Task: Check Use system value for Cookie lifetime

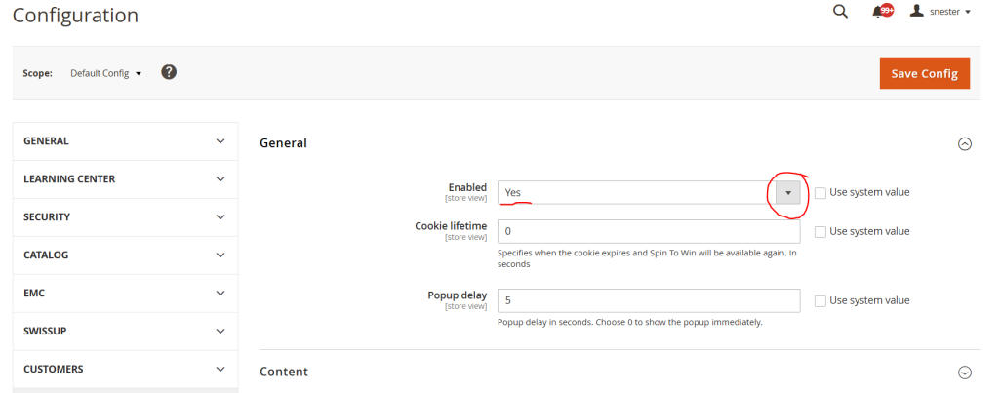Action: (x=820, y=231)
